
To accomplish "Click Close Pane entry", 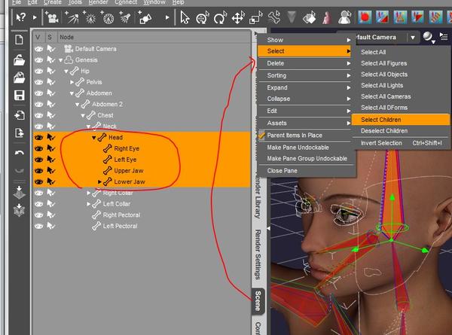I will [305, 171].
